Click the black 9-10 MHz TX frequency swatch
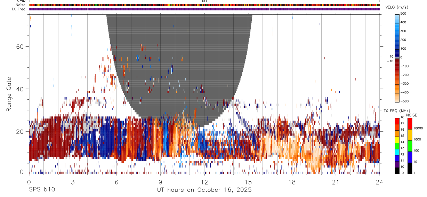This screenshot has height=197, width=427. coord(397,171)
